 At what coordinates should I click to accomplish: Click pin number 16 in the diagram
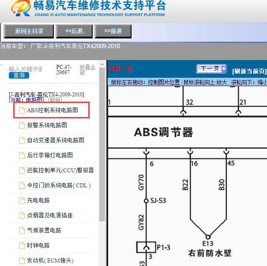click(195, 163)
